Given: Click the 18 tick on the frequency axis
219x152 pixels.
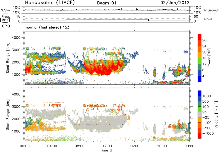Looking at the screenshot, I should (x=18, y=16).
